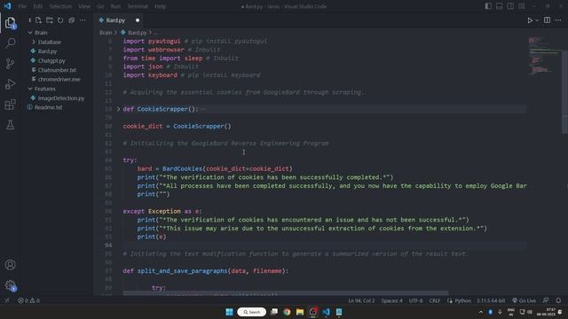Open ImageDetection.py in the explorer
This screenshot has width=568, height=319.
61,98
